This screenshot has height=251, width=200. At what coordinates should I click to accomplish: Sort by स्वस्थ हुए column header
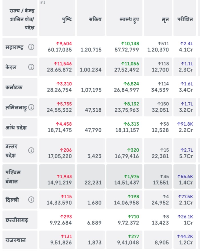coord(129,20)
